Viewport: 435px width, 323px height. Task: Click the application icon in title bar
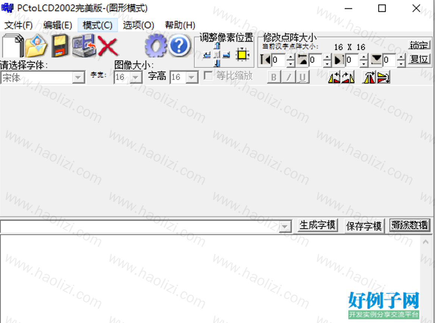[7, 8]
